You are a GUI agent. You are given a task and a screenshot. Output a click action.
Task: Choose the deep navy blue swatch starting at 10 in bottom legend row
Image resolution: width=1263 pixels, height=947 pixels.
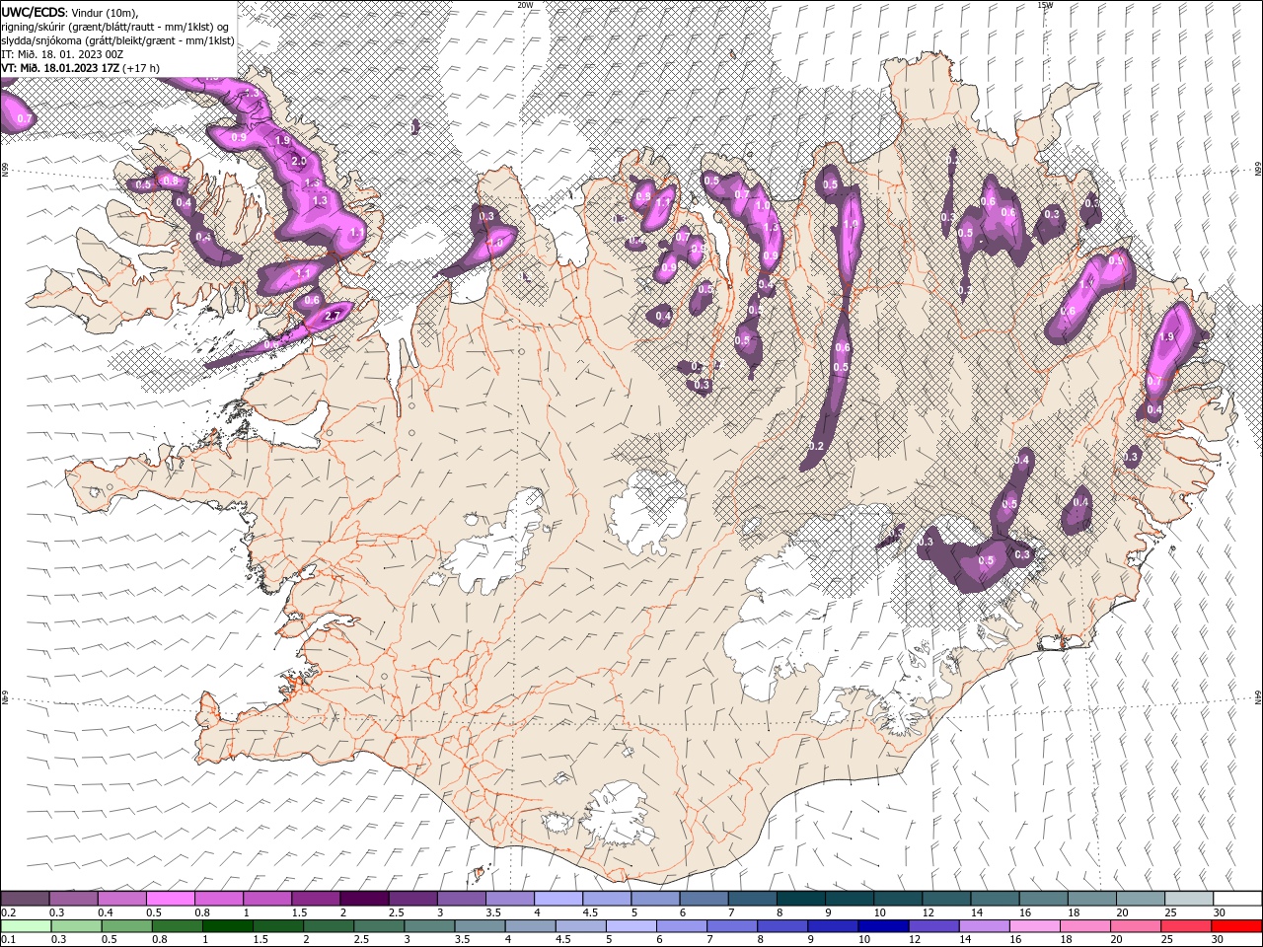883,926
